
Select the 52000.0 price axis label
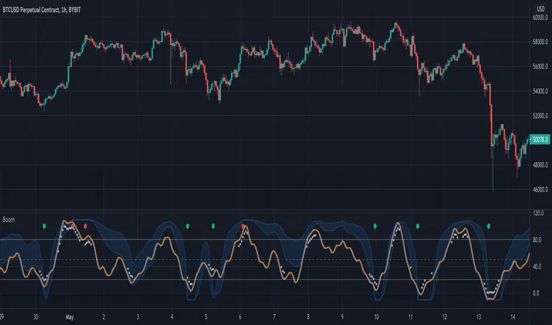[x=540, y=116]
